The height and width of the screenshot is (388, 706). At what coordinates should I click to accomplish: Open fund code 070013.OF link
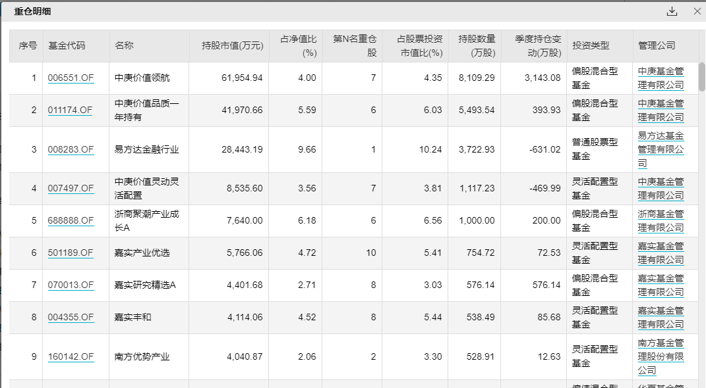(71, 285)
